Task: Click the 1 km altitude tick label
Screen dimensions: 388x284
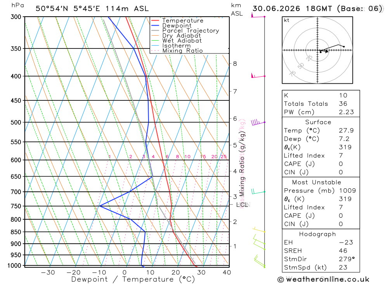Action: tap(235, 246)
